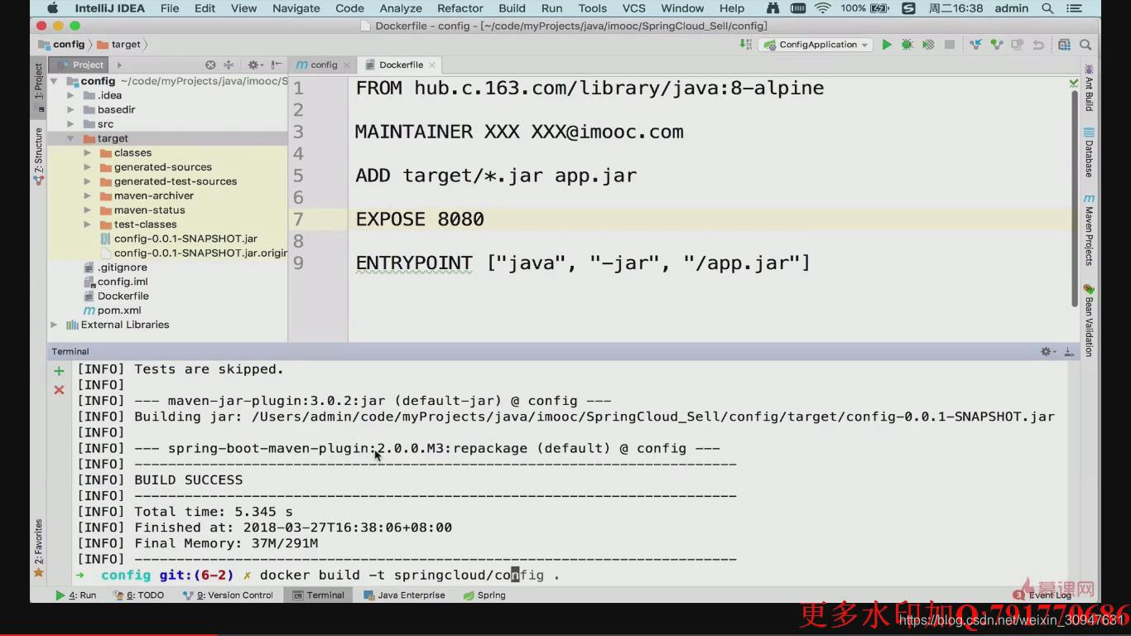Collapse the config root project node
1131x636 pixels.
tap(55, 81)
